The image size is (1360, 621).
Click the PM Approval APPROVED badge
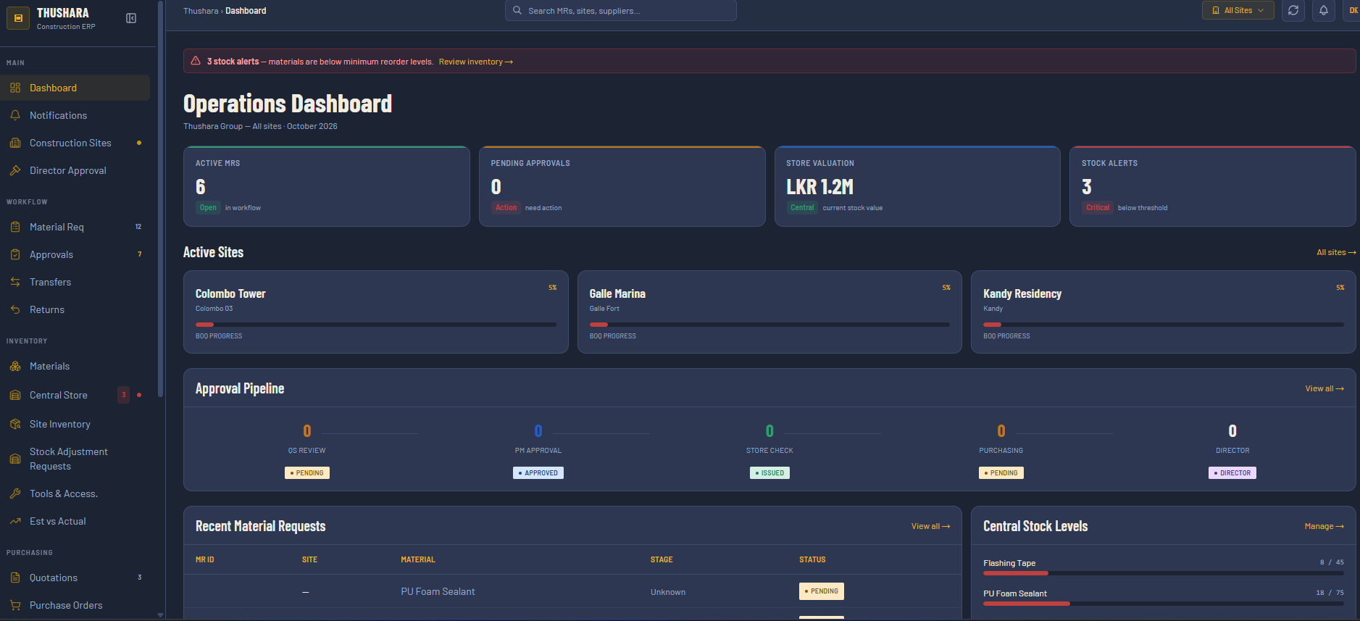point(538,472)
